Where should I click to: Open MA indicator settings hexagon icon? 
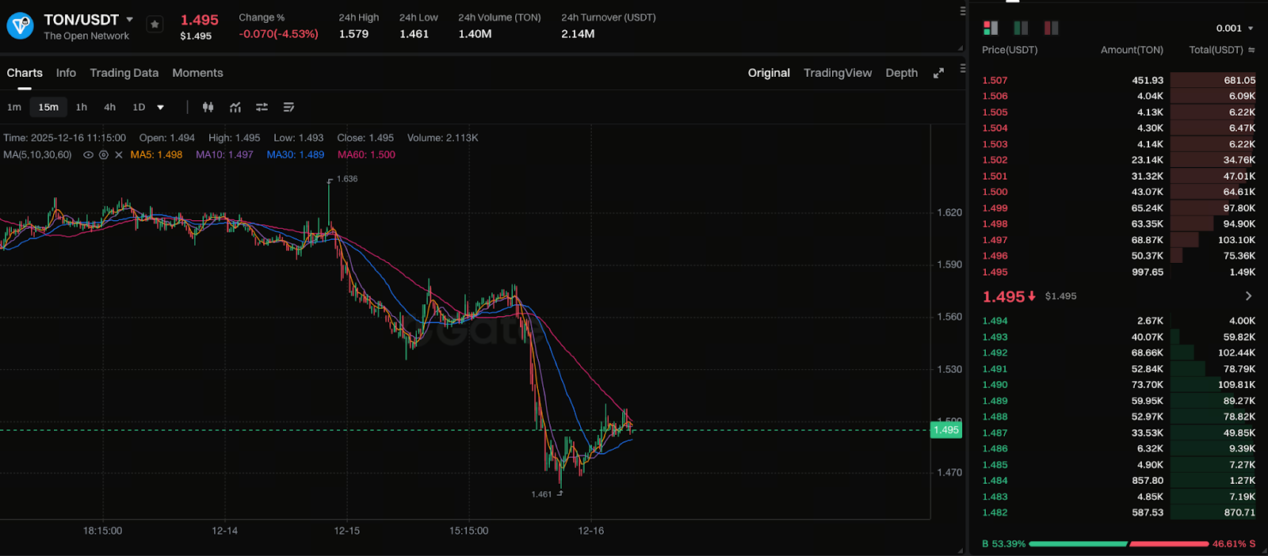(104, 155)
